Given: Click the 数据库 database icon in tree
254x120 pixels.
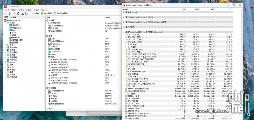Looking at the screenshot, I should (x=8, y=74).
